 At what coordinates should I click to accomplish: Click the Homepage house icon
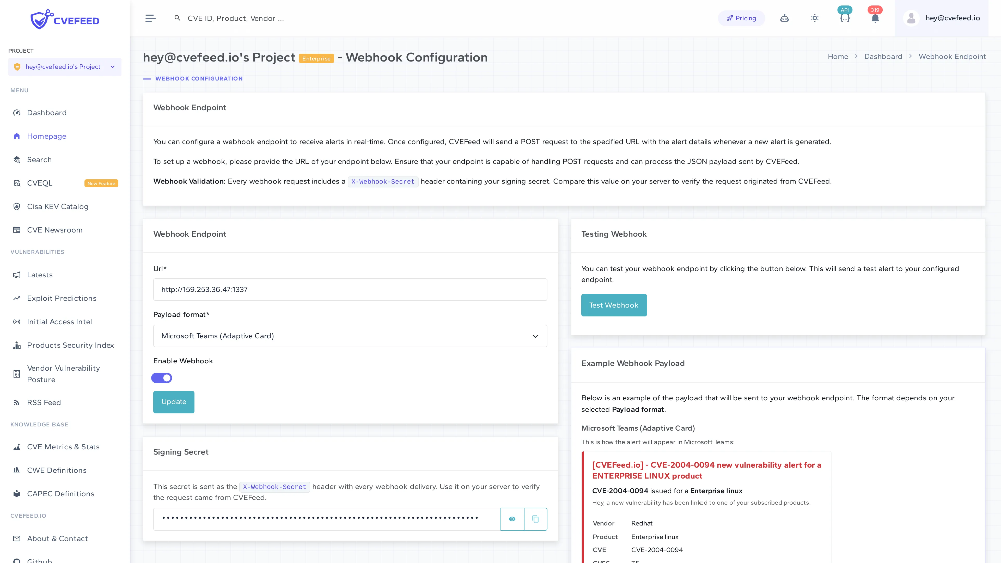click(x=17, y=136)
